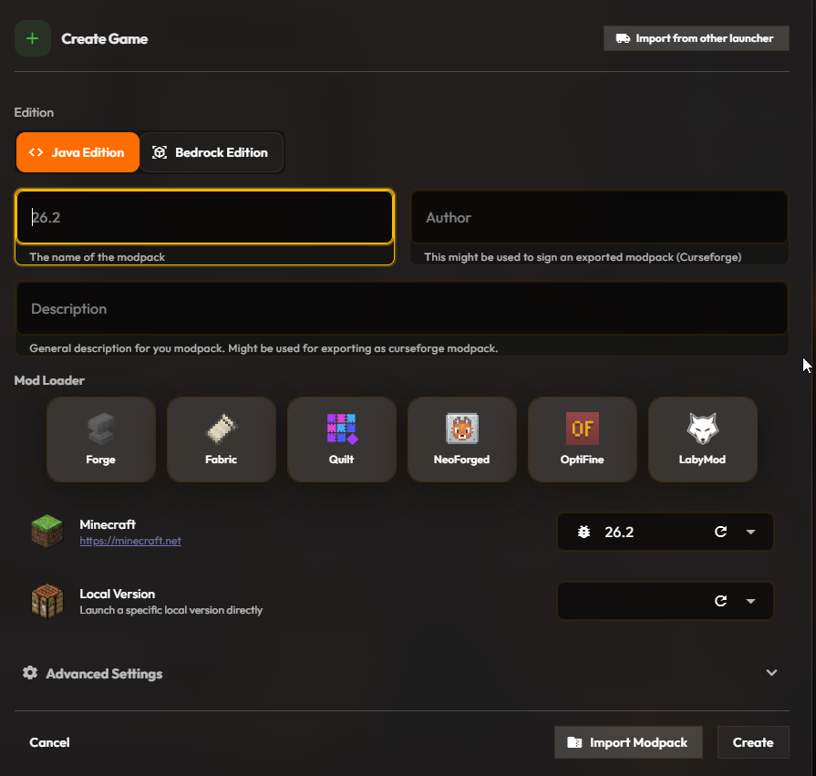816x776 pixels.
Task: Choose the LabyMod mod loader
Action: click(x=703, y=440)
